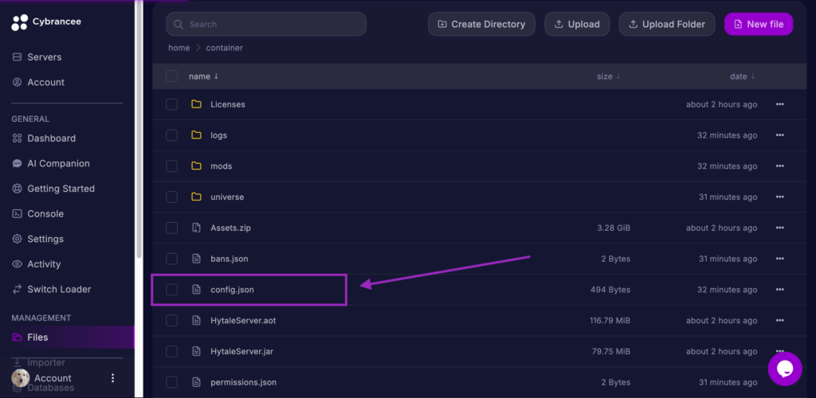
Task: Open more options for HytaleServer.aot row
Action: tap(779, 321)
